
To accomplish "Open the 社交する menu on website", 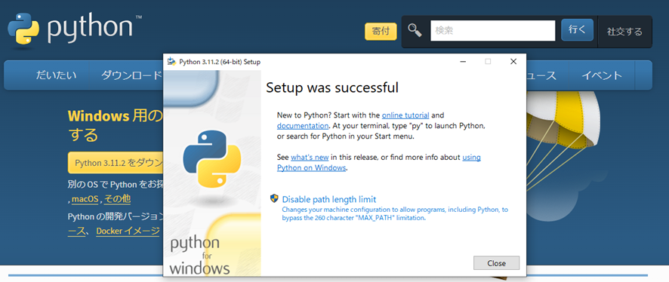I will click(x=624, y=32).
